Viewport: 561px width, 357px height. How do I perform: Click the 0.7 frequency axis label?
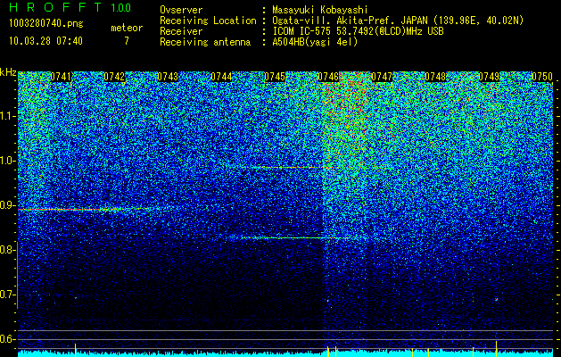tap(7, 295)
